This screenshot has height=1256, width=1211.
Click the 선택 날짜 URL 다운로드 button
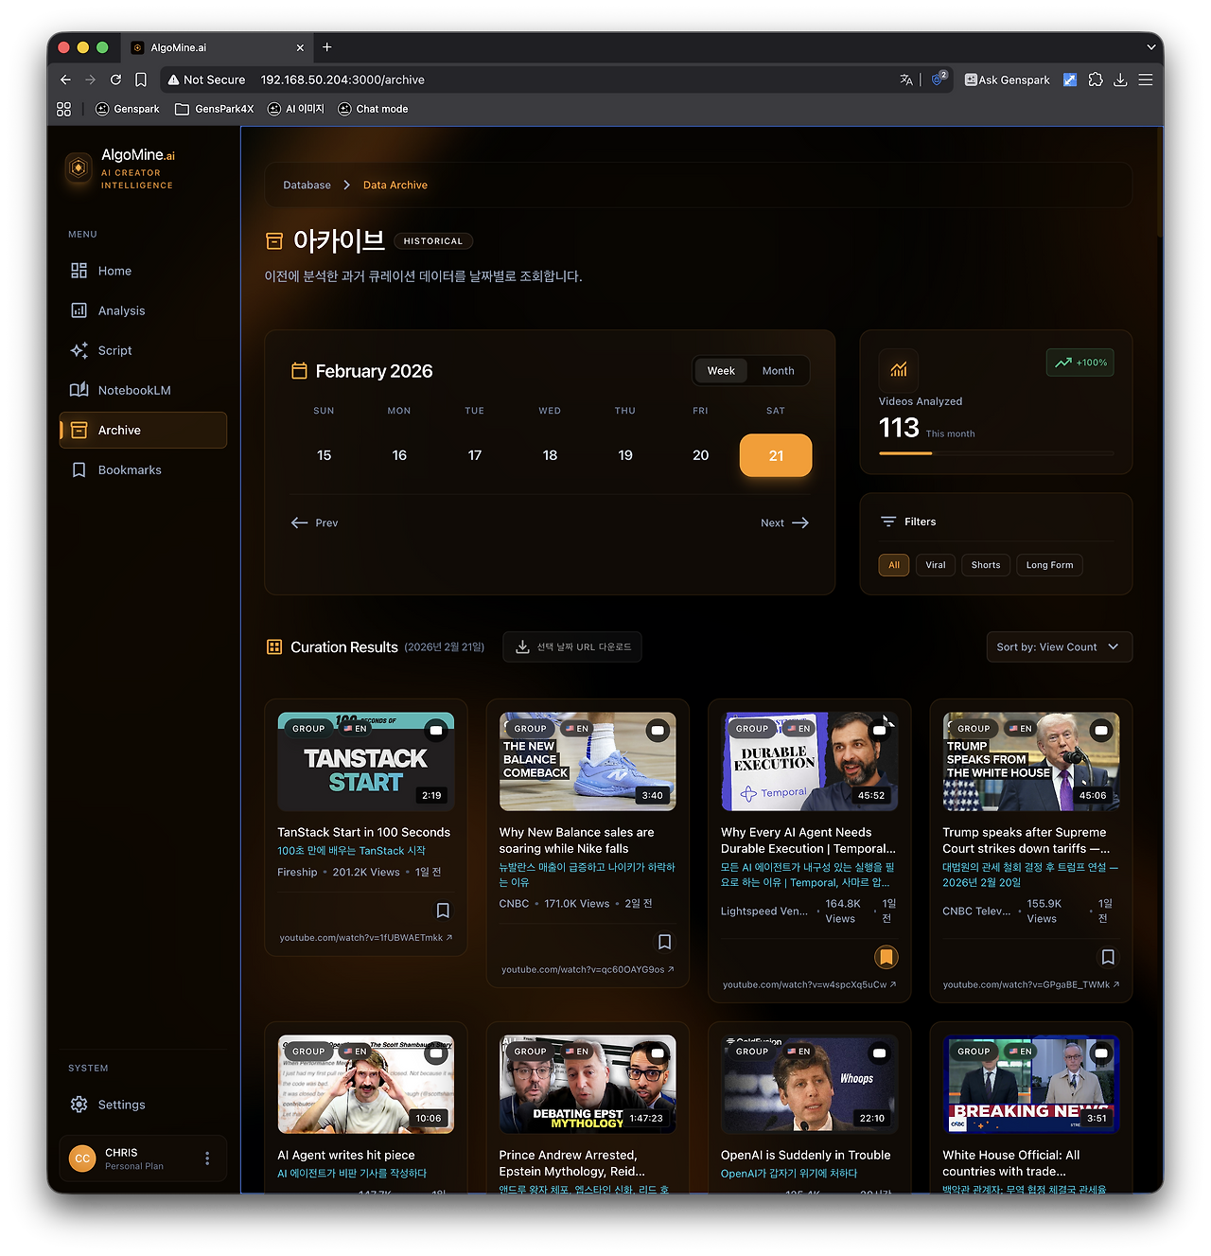[571, 646]
